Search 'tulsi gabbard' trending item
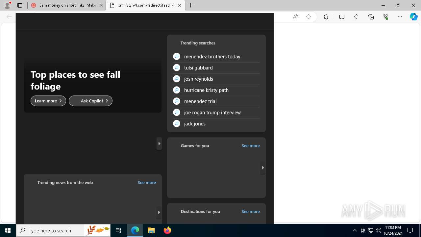 (x=216, y=68)
